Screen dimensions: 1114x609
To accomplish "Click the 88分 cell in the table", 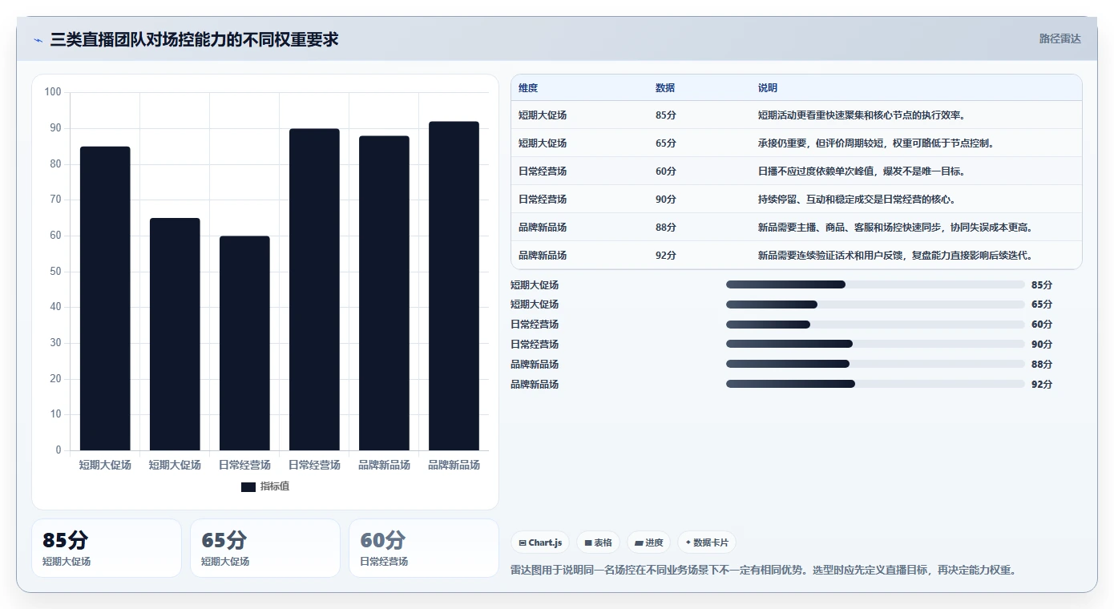I will [666, 228].
